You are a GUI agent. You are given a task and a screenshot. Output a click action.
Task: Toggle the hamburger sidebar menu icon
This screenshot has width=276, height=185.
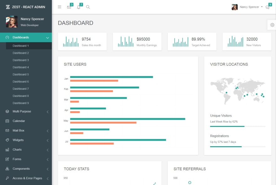[x=60, y=7]
